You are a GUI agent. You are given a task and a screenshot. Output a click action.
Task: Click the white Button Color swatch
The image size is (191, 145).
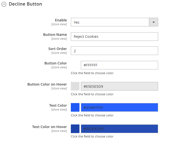pyautogui.click(x=75, y=65)
